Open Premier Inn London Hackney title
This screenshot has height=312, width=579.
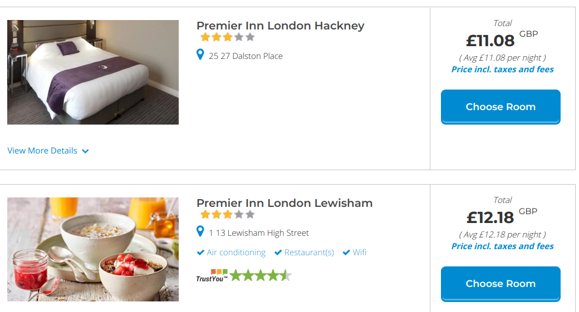click(280, 26)
